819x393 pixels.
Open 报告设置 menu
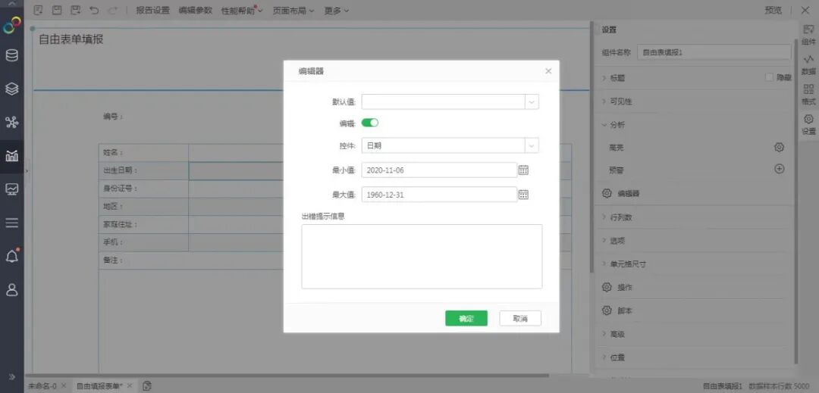pyautogui.click(x=152, y=10)
